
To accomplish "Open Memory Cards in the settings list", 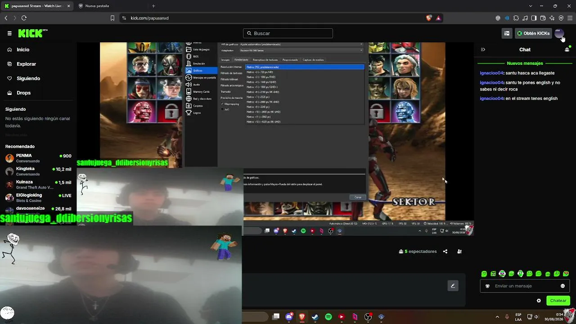I will 201,92.
